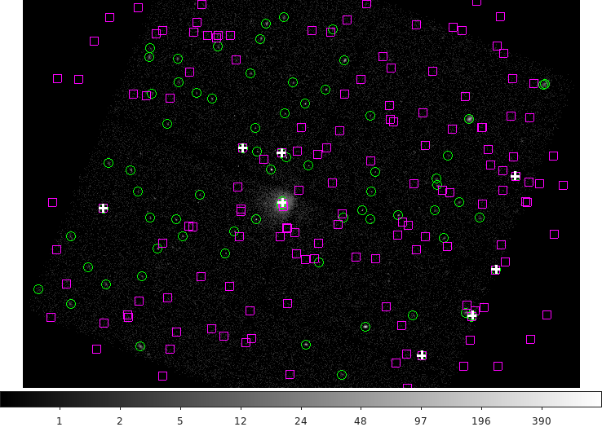This screenshot has height=427, width=602.
Task: Click the rightmost white cross marker
Action: tap(515, 176)
